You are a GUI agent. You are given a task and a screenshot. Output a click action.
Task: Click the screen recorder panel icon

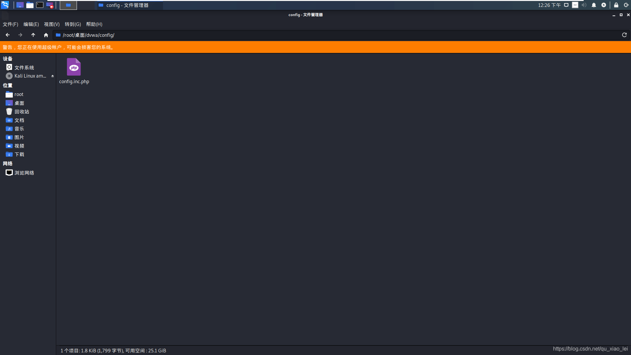[x=50, y=5]
